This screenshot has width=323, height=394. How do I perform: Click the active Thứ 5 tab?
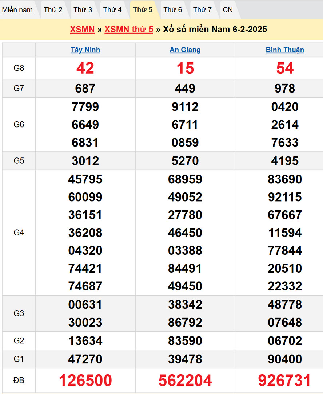coord(143,10)
